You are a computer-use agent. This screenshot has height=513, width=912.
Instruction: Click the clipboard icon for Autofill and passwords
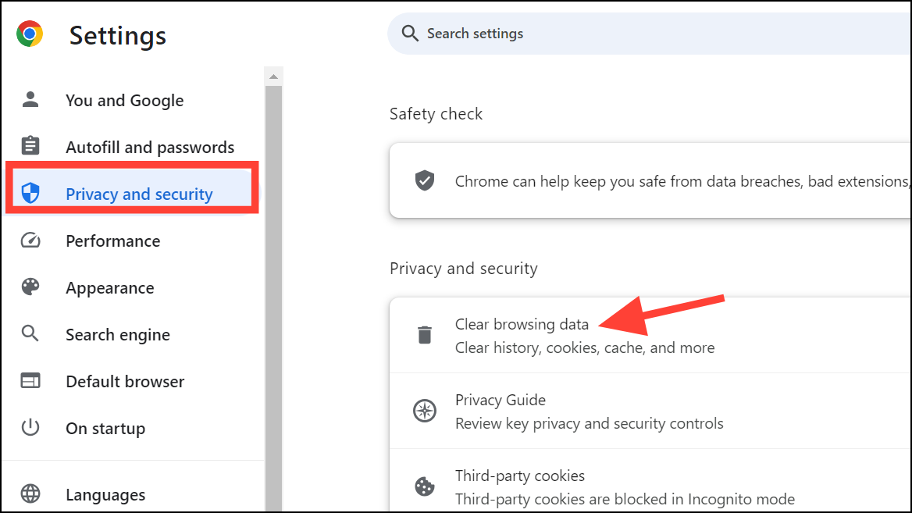[30, 147]
